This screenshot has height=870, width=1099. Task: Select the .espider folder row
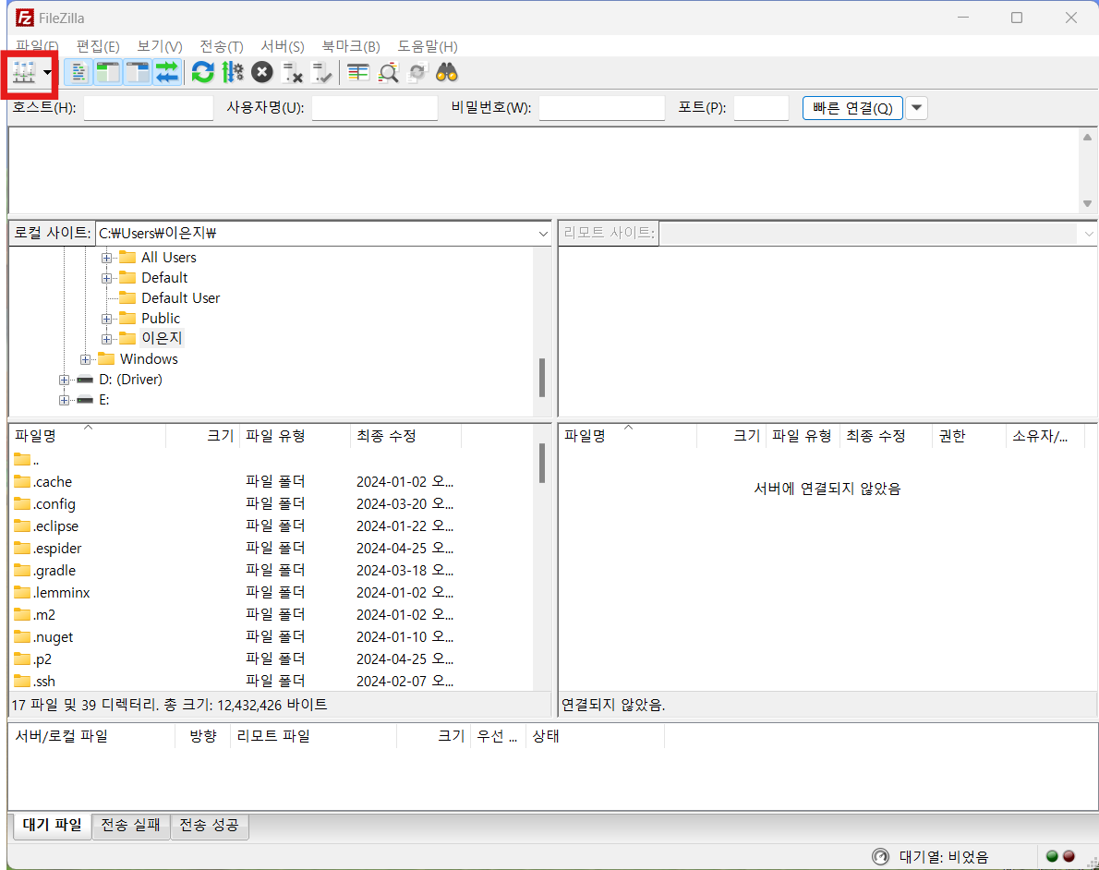click(x=272, y=549)
